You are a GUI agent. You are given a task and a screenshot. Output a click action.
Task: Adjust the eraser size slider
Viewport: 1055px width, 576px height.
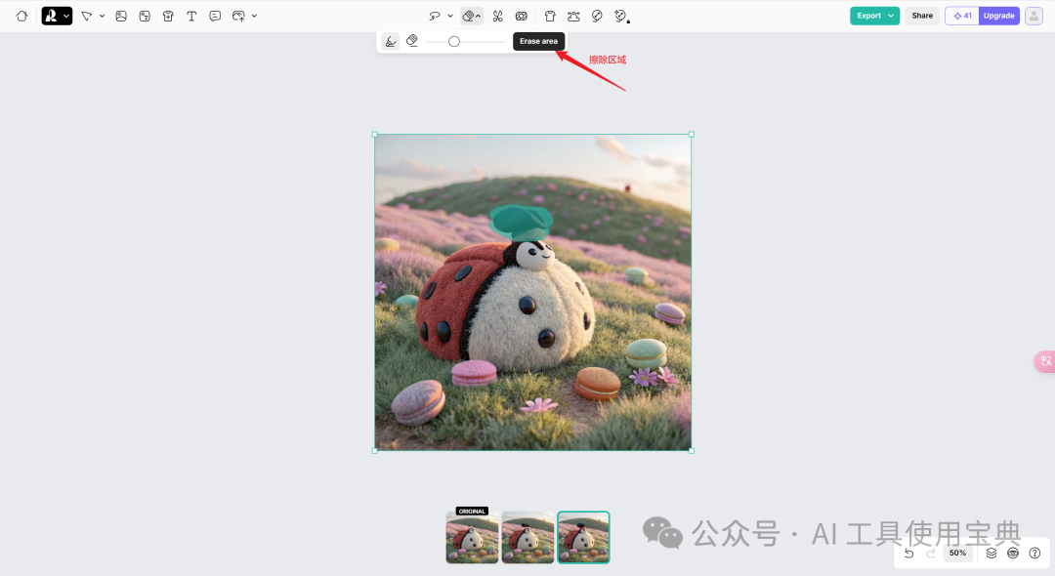click(x=452, y=40)
